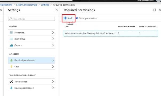The image size is (161, 96).
Task: Click application permissions count 0 cell
Action: [118, 33]
